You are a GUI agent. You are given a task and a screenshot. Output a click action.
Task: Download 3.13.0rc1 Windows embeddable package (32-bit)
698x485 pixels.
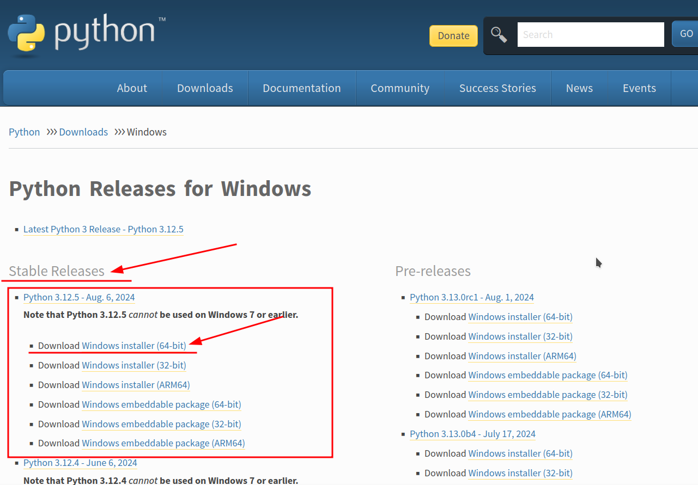click(x=548, y=395)
